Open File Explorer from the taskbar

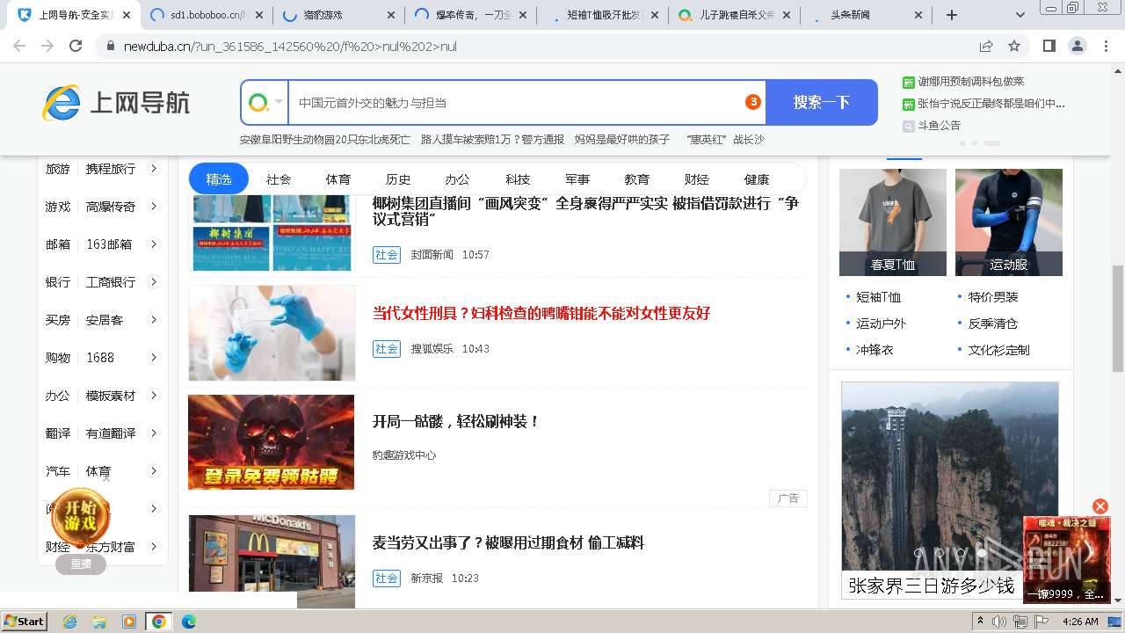(x=99, y=622)
